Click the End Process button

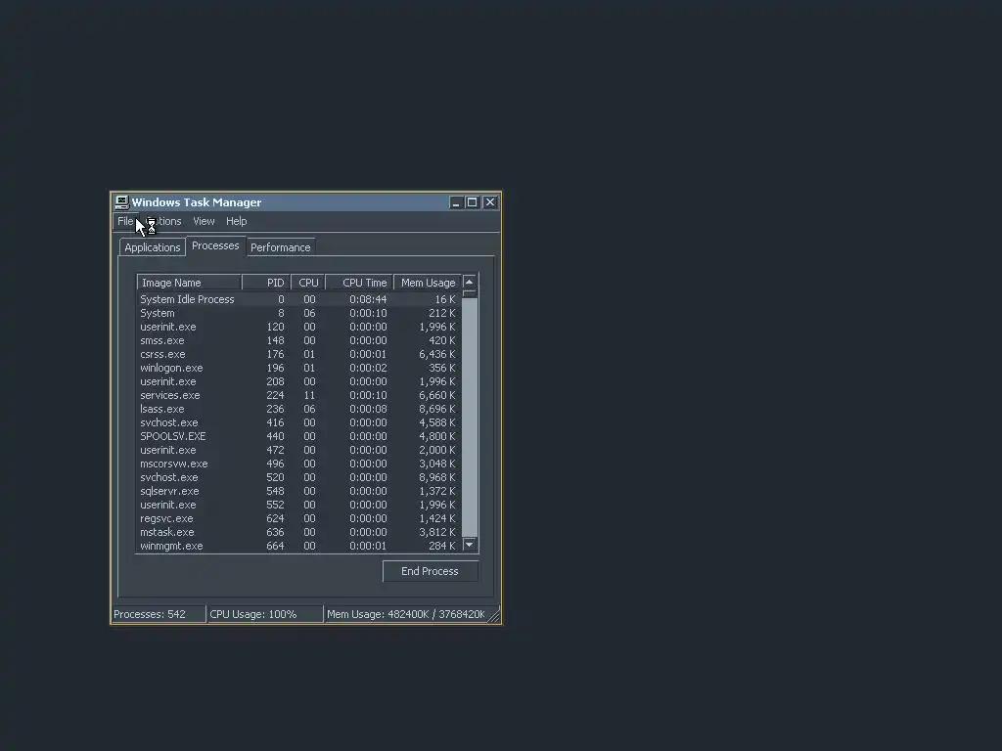click(x=431, y=571)
